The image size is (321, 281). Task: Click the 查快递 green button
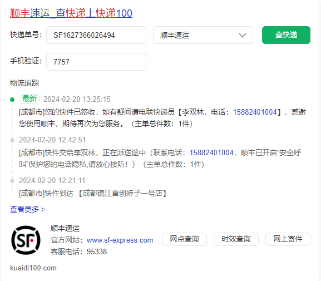coord(286,35)
